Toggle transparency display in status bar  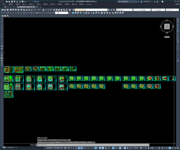tap(103, 148)
